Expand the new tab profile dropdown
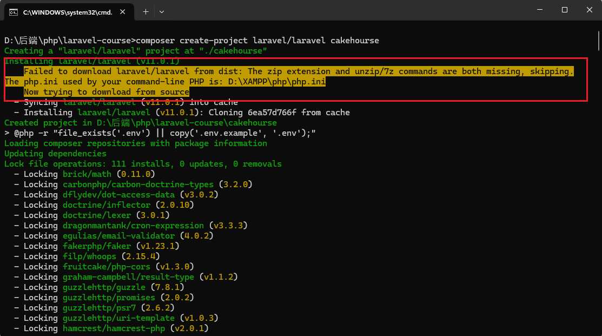 tap(162, 12)
